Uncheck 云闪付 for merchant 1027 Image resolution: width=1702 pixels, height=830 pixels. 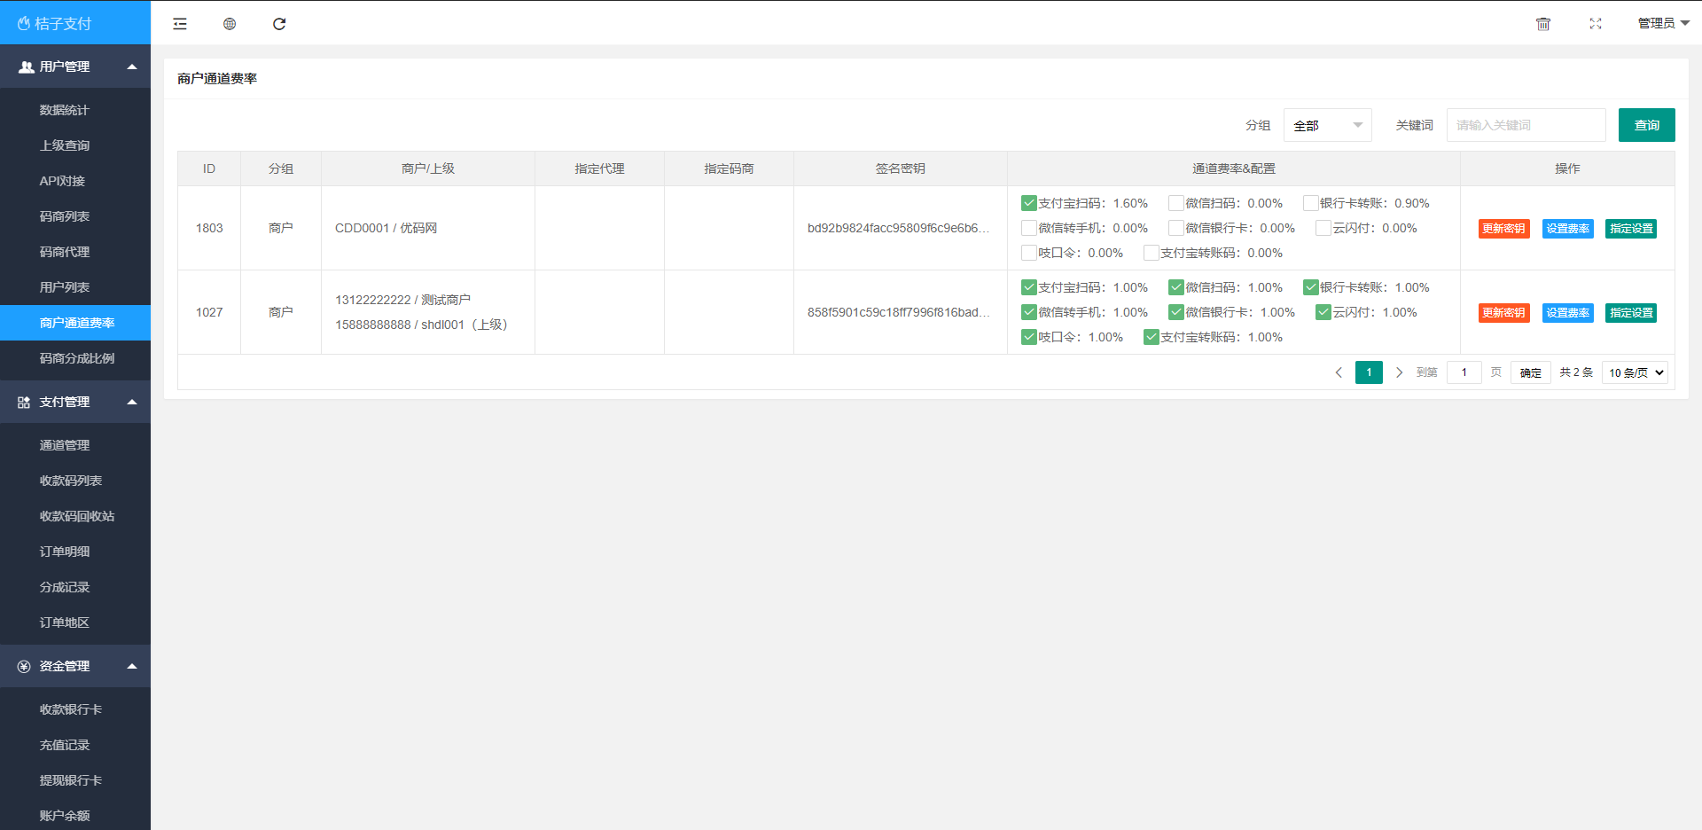point(1323,312)
